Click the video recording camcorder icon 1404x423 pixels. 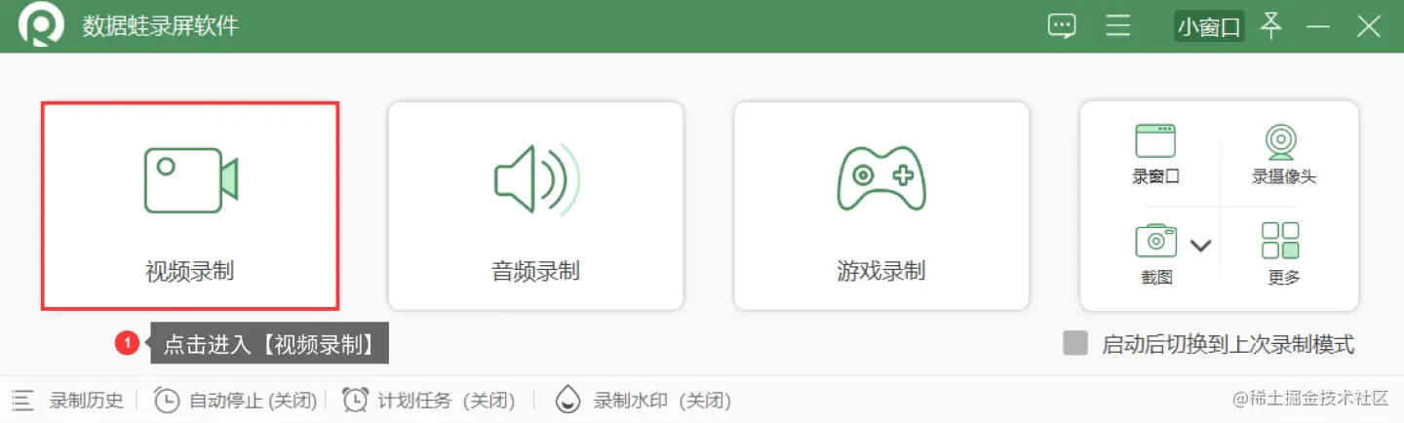click(x=191, y=179)
